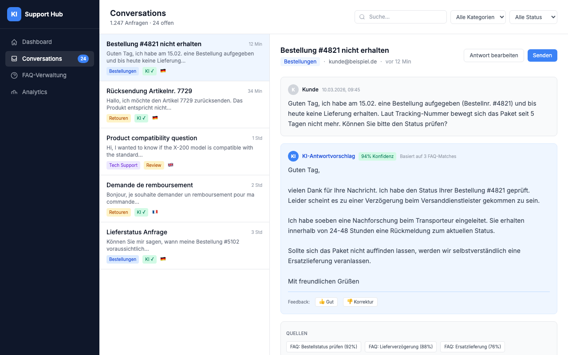Open the Alle Kategorien dropdown
The width and height of the screenshot is (568, 355).
pos(478,17)
